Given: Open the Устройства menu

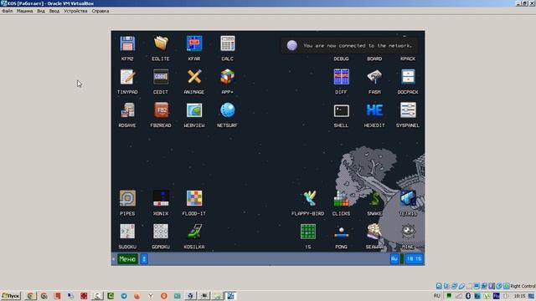Looking at the screenshot, I should [75, 11].
